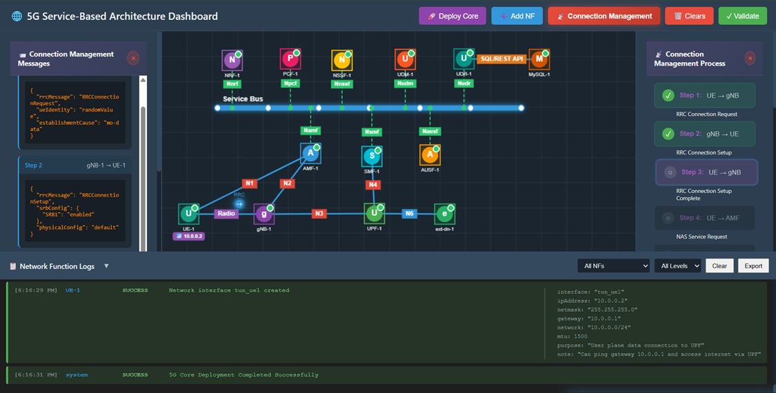Click the PCF-1 node icon
Viewport: 776px width, 393px height.
tap(290, 59)
